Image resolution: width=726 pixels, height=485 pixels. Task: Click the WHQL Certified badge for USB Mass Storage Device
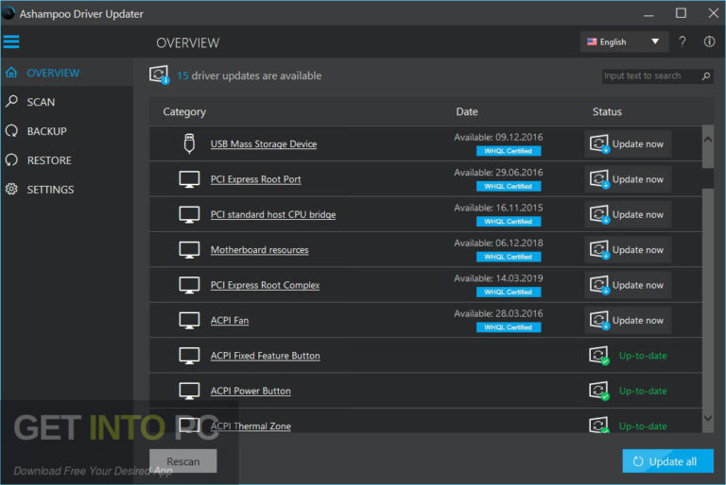click(509, 151)
